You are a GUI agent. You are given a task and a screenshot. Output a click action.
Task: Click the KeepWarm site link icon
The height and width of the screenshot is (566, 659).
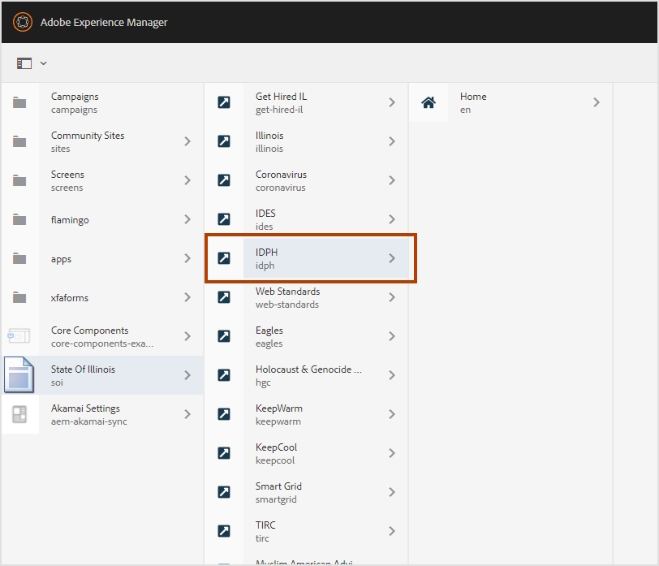pos(224,414)
